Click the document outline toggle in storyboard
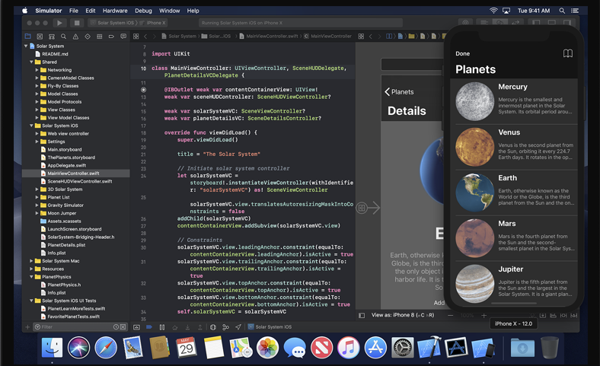Image resolution: width=600 pixels, height=366 pixels. 362,316
